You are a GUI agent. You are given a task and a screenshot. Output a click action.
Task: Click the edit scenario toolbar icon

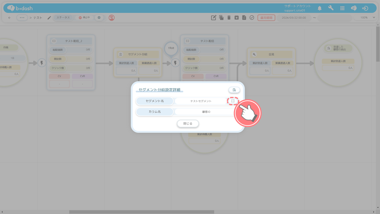(x=213, y=18)
